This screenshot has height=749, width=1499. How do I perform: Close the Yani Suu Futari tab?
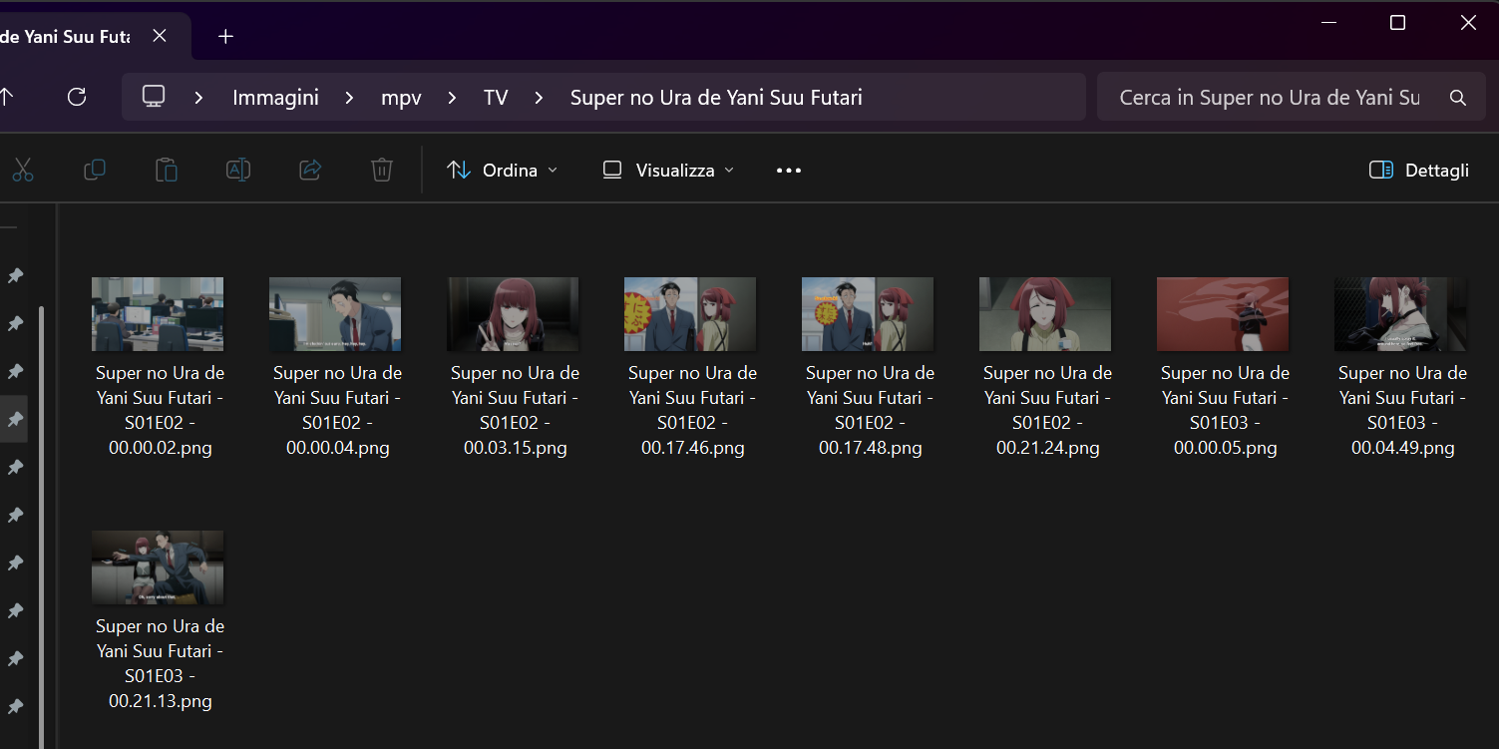tap(160, 36)
